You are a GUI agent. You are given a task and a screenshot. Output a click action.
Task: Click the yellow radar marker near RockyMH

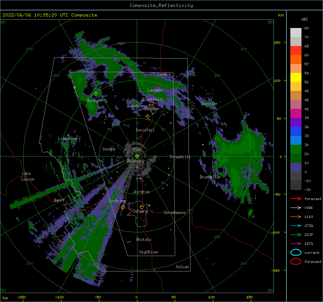[96, 94]
